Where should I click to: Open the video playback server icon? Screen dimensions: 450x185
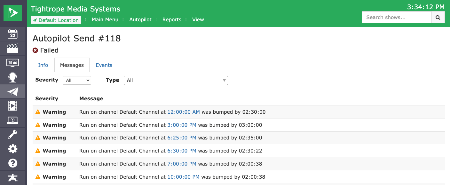pyautogui.click(x=12, y=106)
